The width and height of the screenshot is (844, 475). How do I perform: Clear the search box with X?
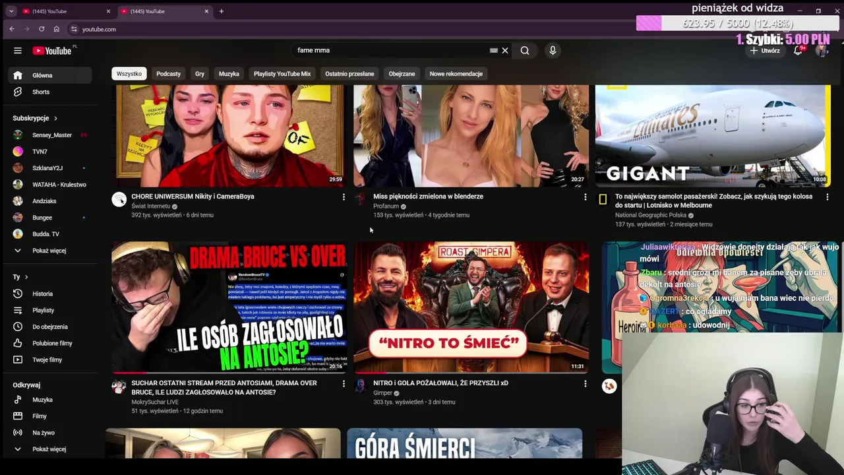tap(505, 50)
